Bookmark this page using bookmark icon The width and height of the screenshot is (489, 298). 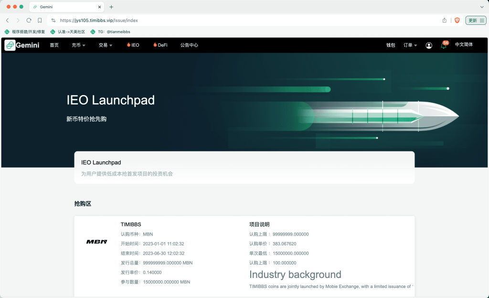[x=40, y=20]
